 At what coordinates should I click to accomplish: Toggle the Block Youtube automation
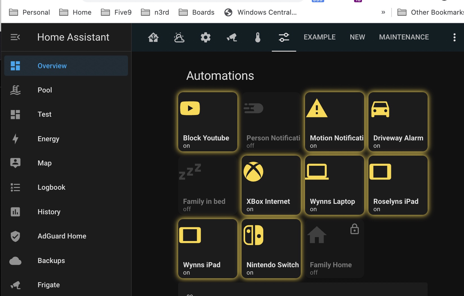(208, 122)
